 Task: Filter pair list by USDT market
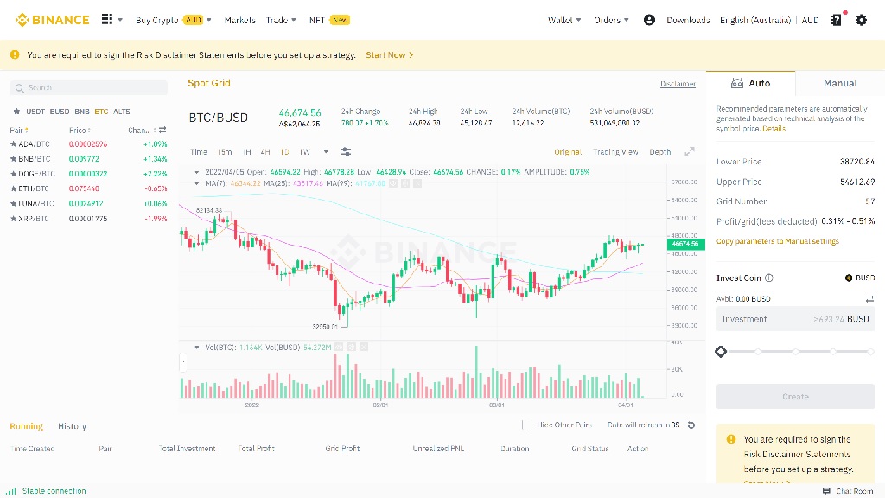35,112
